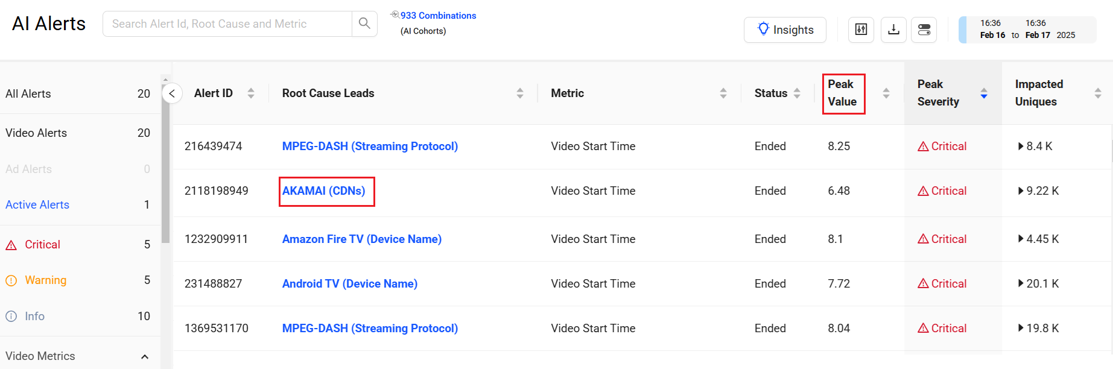Open the toggle switches settings icon
Screen dimensions: 1113x369
pyautogui.click(x=924, y=30)
